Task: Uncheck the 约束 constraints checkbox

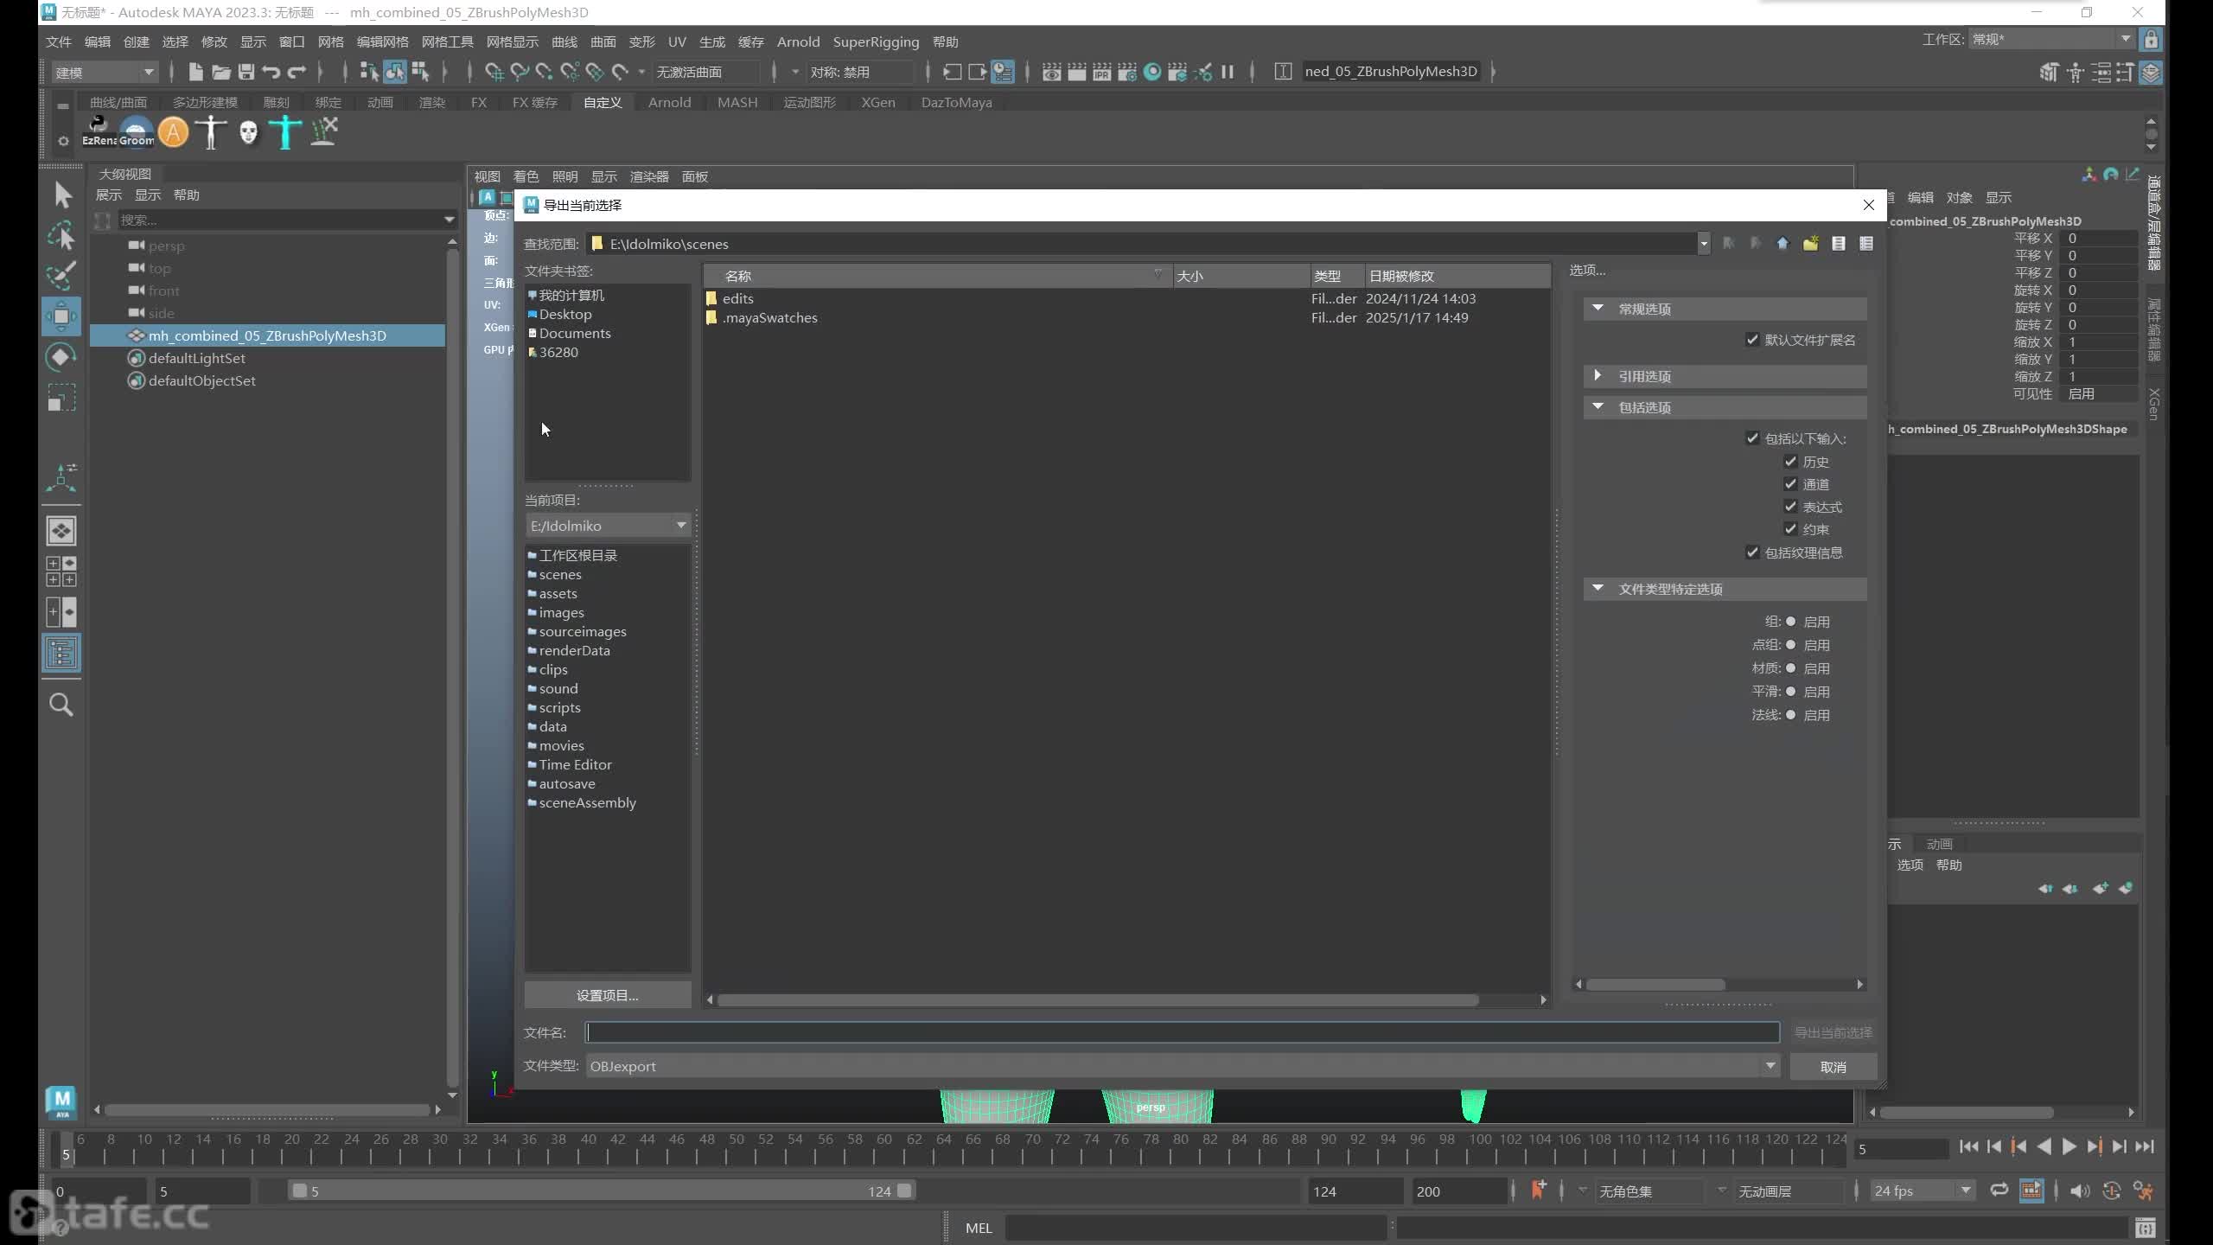Action: [x=1790, y=529]
